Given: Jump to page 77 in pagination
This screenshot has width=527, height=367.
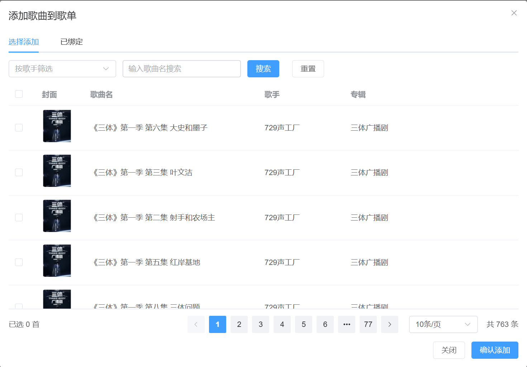Looking at the screenshot, I should [x=368, y=324].
